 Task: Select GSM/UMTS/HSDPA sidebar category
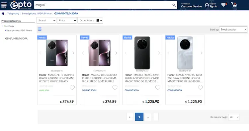pos(16,39)
